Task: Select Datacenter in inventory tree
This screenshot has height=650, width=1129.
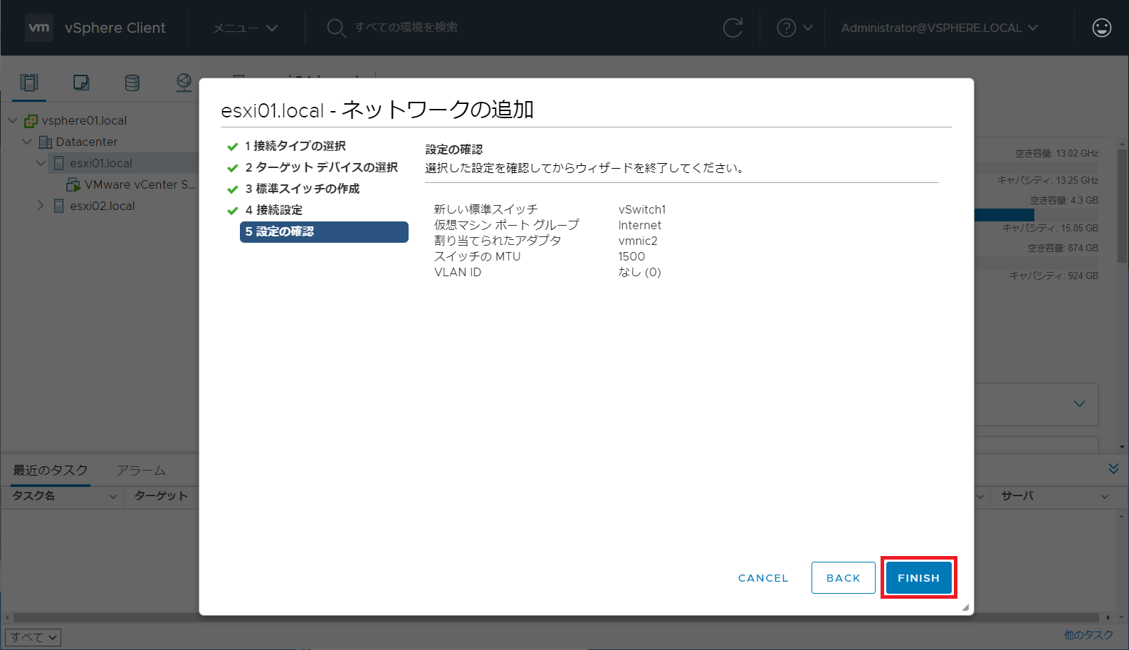Action: [86, 142]
